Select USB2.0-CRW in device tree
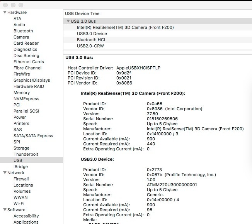252x224 pixels. point(158,46)
